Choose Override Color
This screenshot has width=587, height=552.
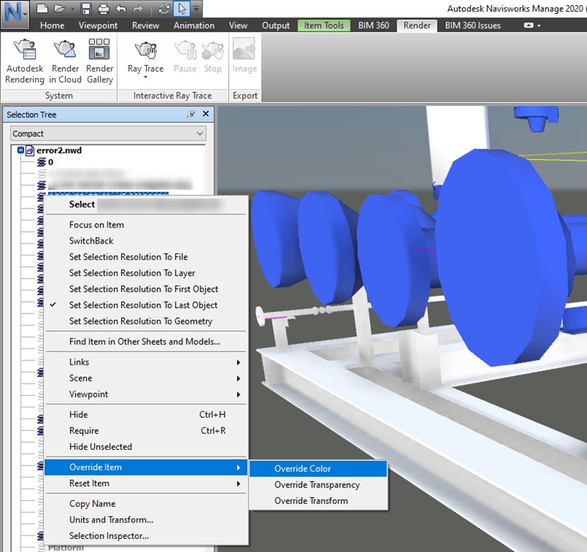point(318,469)
